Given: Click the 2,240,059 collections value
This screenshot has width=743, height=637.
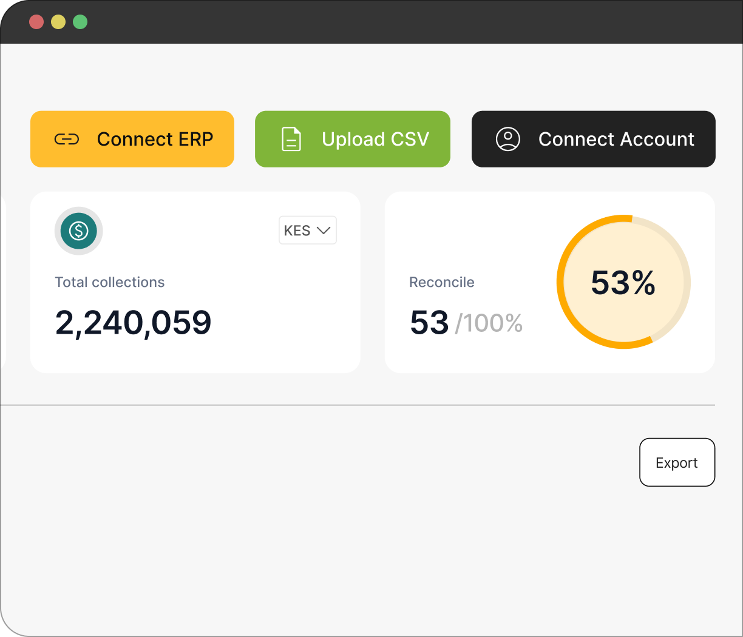Looking at the screenshot, I should [134, 323].
